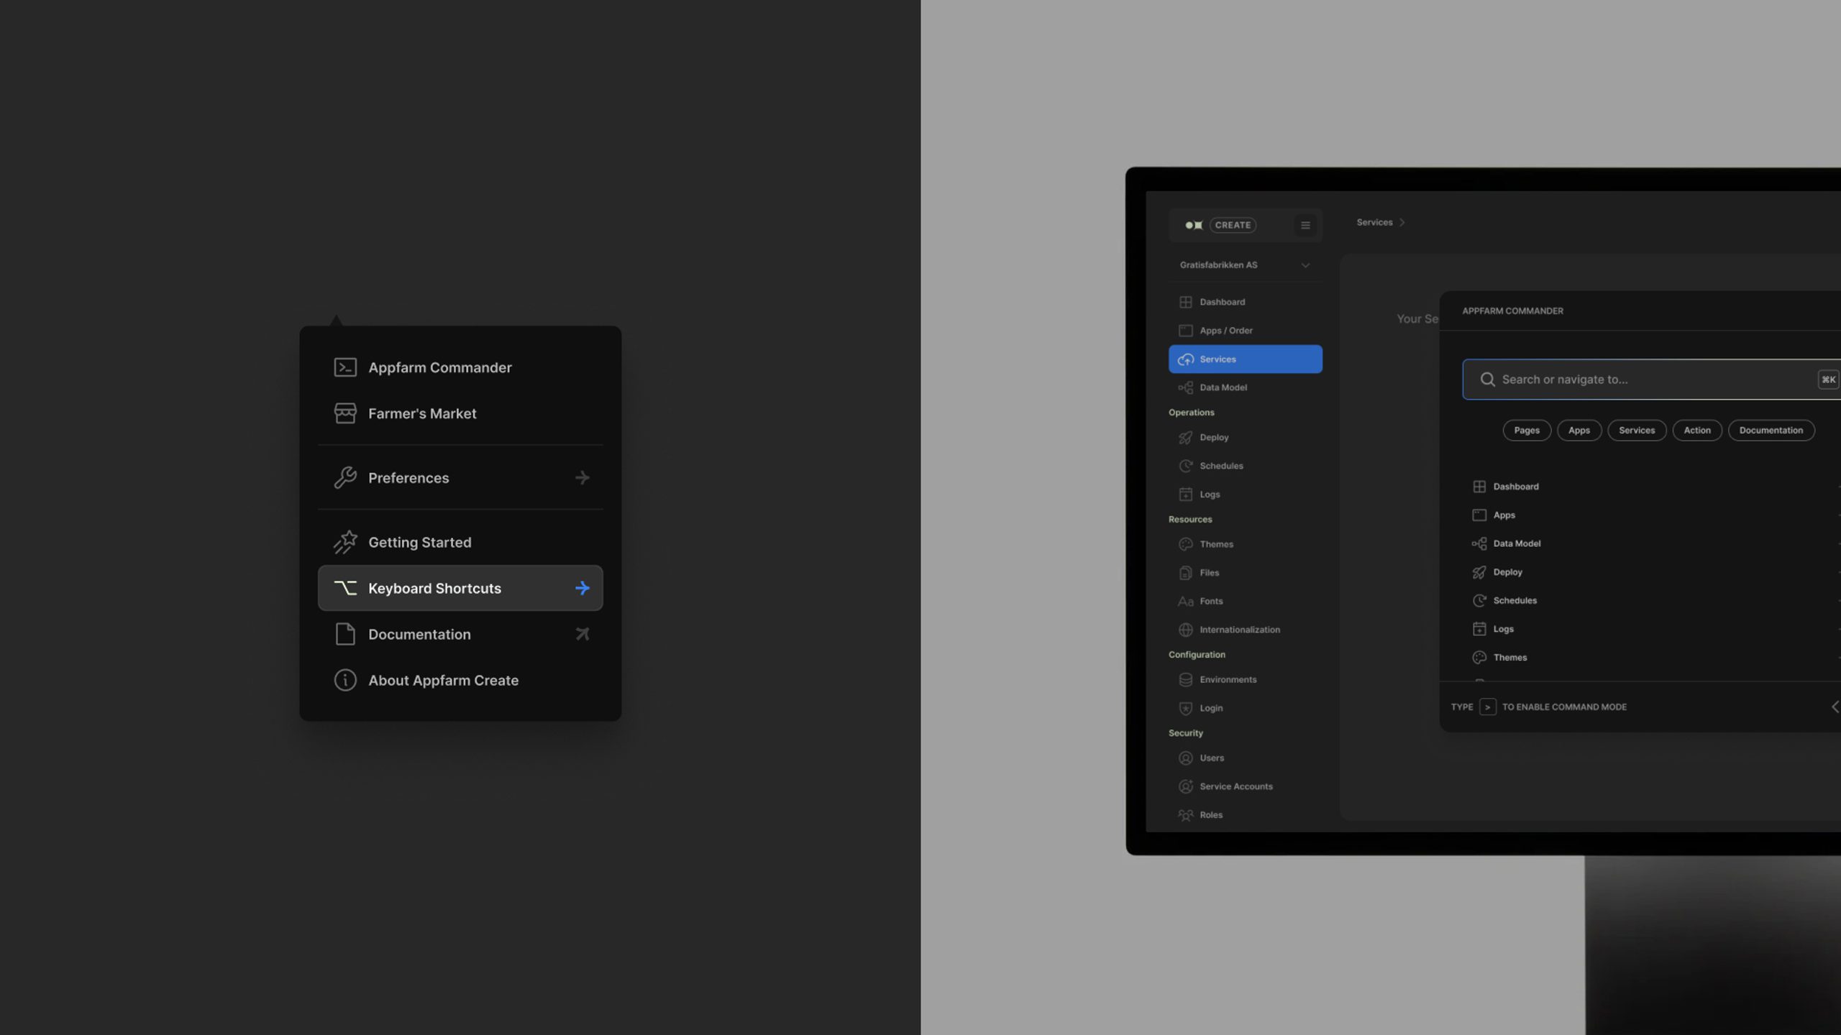Click the Appfarm Commander terminal icon
Viewport: 1841px width, 1035px height.
click(345, 367)
